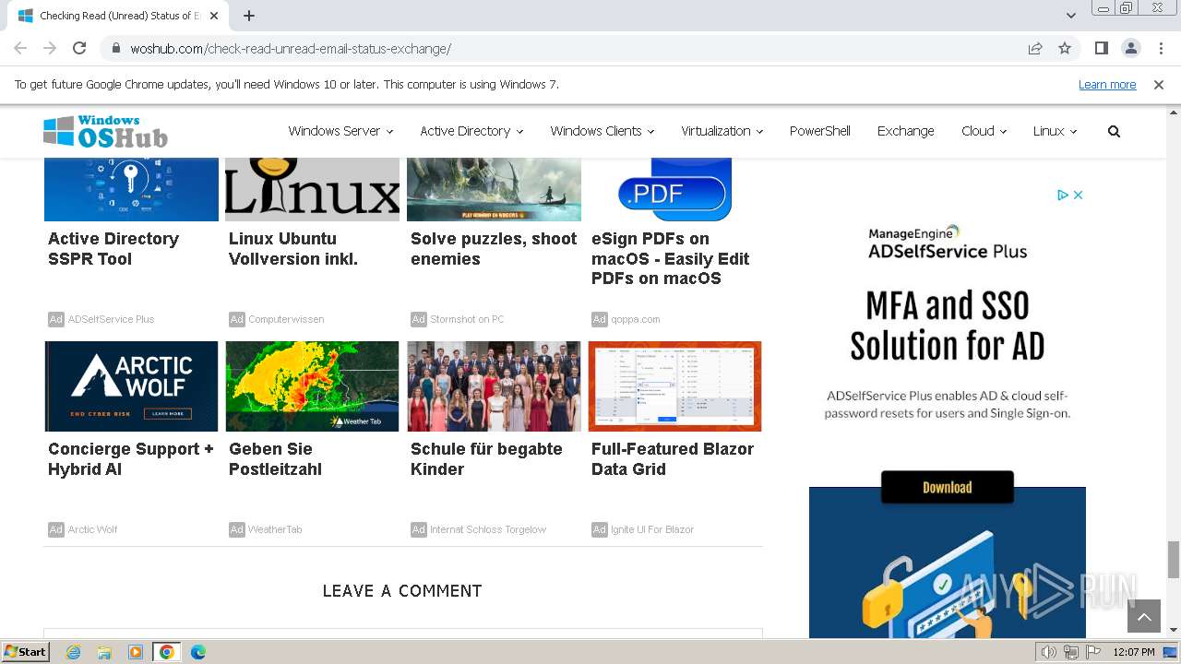
Task: Open Concierge Support + Hybrid AI ad
Action: pos(131,459)
